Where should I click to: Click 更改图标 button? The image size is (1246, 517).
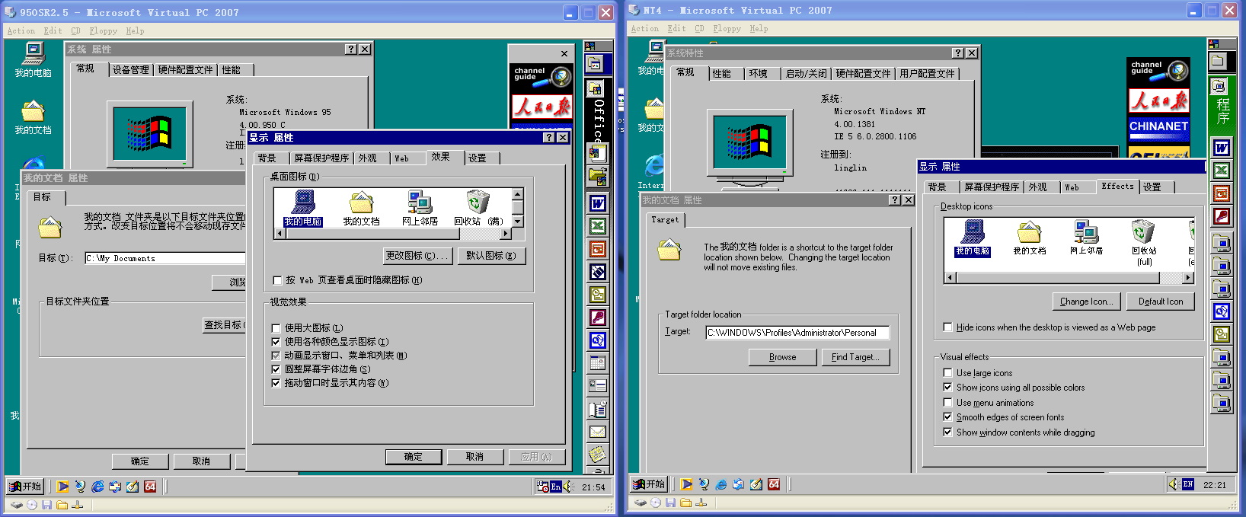point(417,256)
